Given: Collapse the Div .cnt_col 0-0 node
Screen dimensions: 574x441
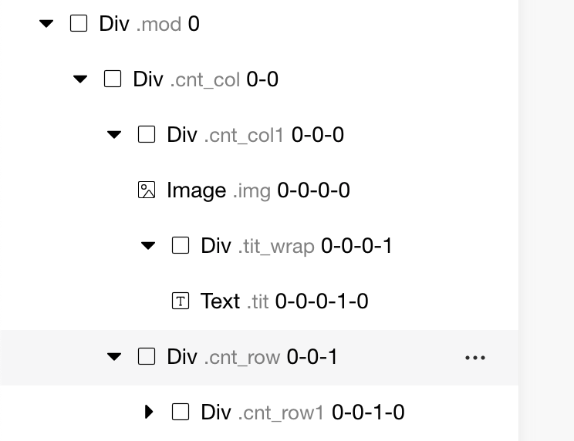Looking at the screenshot, I should point(80,79).
